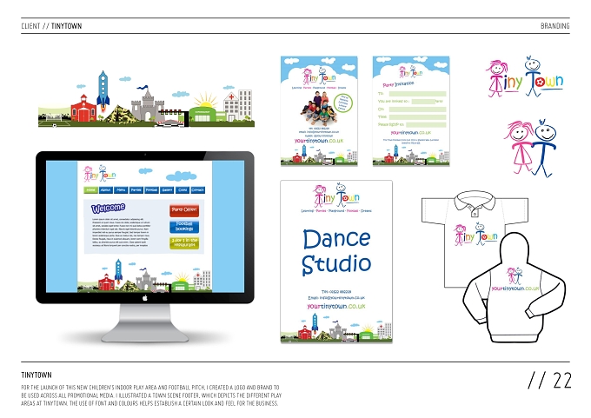Click the pink and blue stick figure kids
The width and height of the screenshot is (591, 418).
click(x=530, y=148)
